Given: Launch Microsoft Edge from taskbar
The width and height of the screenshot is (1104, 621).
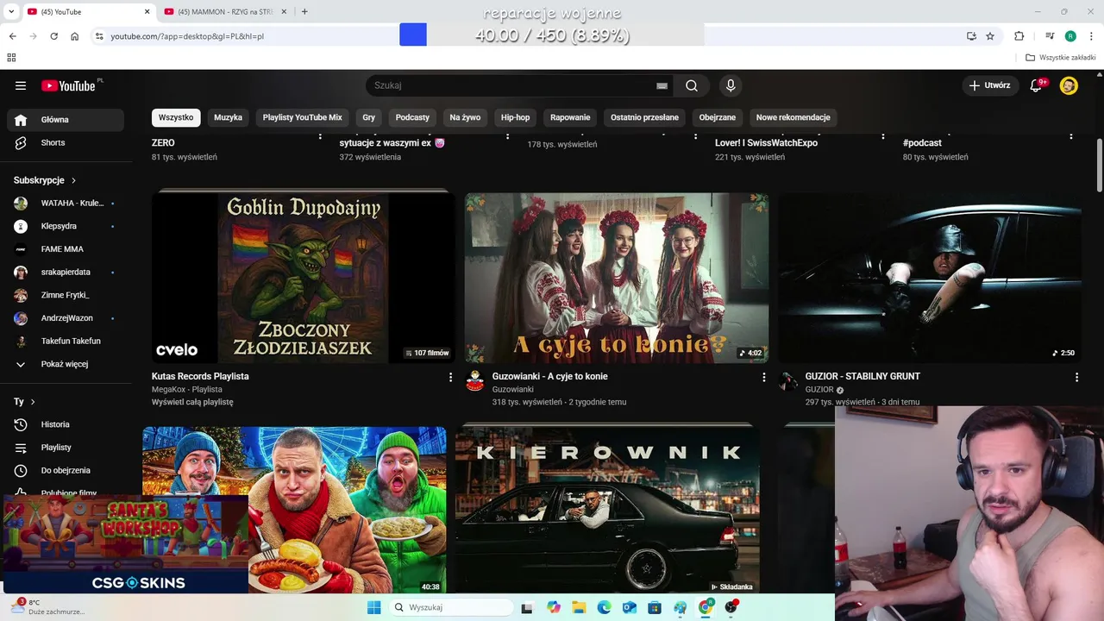Looking at the screenshot, I should tap(604, 607).
